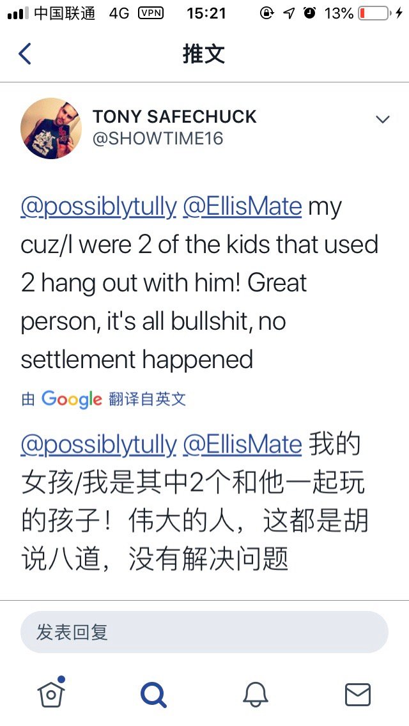The image size is (409, 726).
Task: Open @EllisMate mention in translated text
Action: 242,444
